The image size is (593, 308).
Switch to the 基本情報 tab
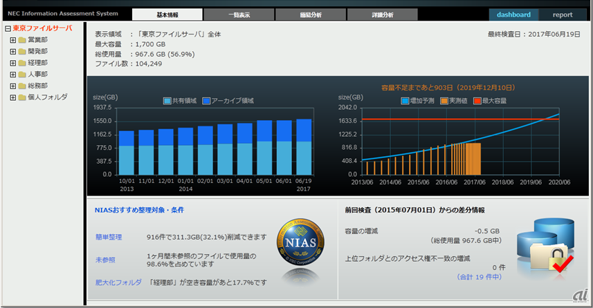click(167, 15)
